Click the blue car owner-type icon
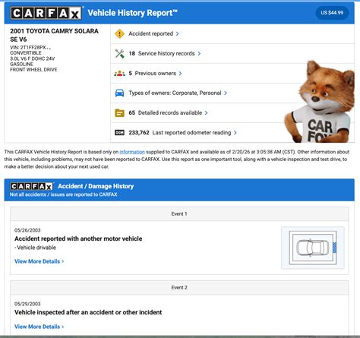This screenshot has height=338, width=360. click(x=119, y=93)
